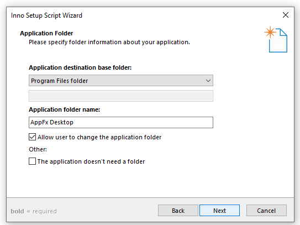Expand the base folder dropdown arrow

pos(208,81)
